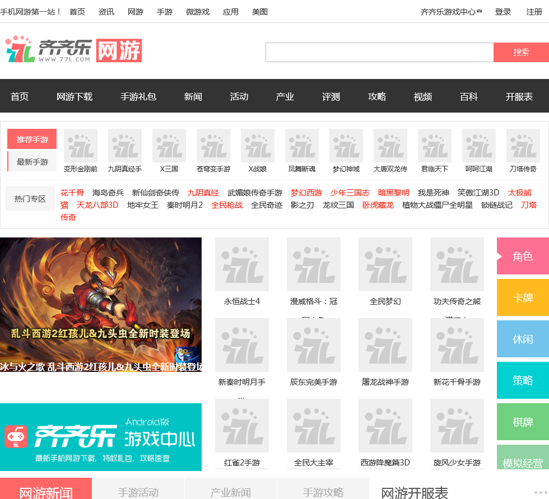Open the 卧虎藏龙 hot zone link

tap(378, 205)
